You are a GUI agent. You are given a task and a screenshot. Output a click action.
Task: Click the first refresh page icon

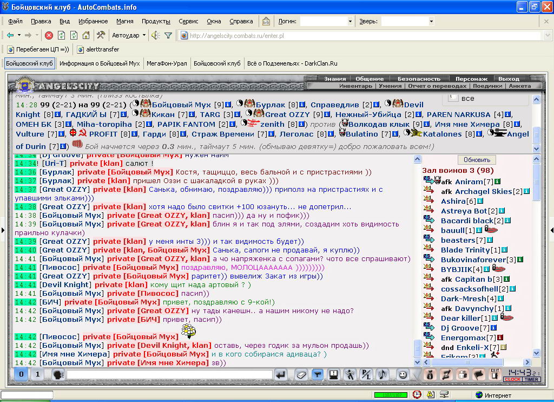(62, 35)
